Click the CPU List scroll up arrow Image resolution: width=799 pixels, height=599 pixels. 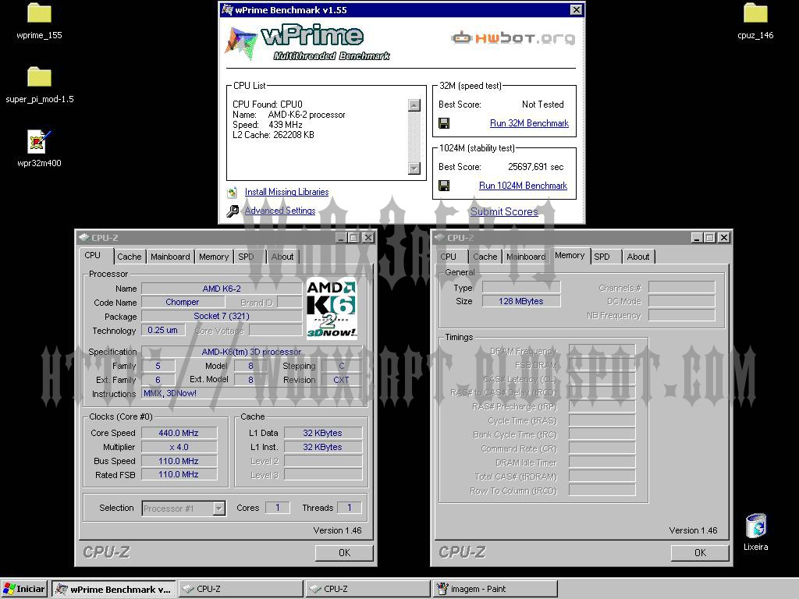[414, 105]
